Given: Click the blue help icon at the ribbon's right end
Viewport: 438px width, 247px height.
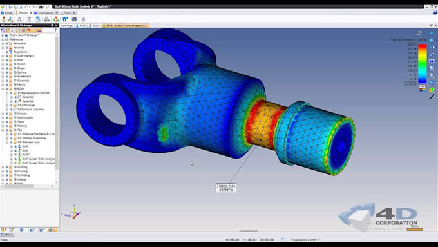Looking at the screenshot, I should point(435,13).
